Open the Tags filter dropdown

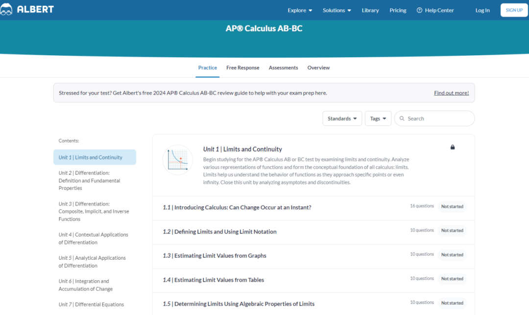378,118
